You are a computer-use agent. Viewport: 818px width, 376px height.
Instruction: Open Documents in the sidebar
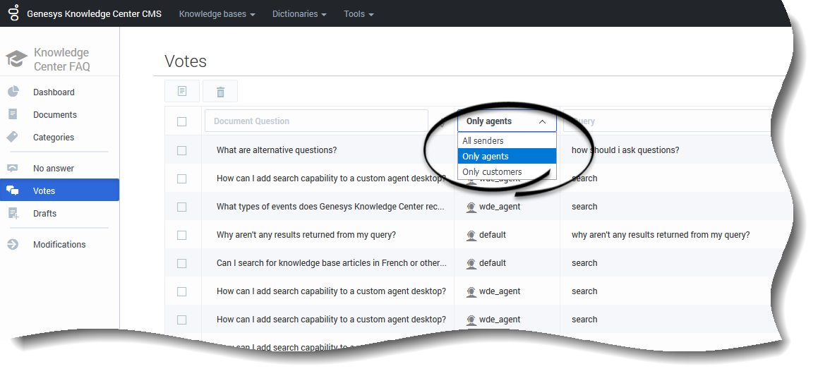coord(54,115)
